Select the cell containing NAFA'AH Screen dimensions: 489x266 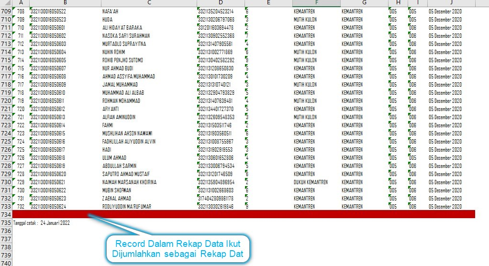149,11
